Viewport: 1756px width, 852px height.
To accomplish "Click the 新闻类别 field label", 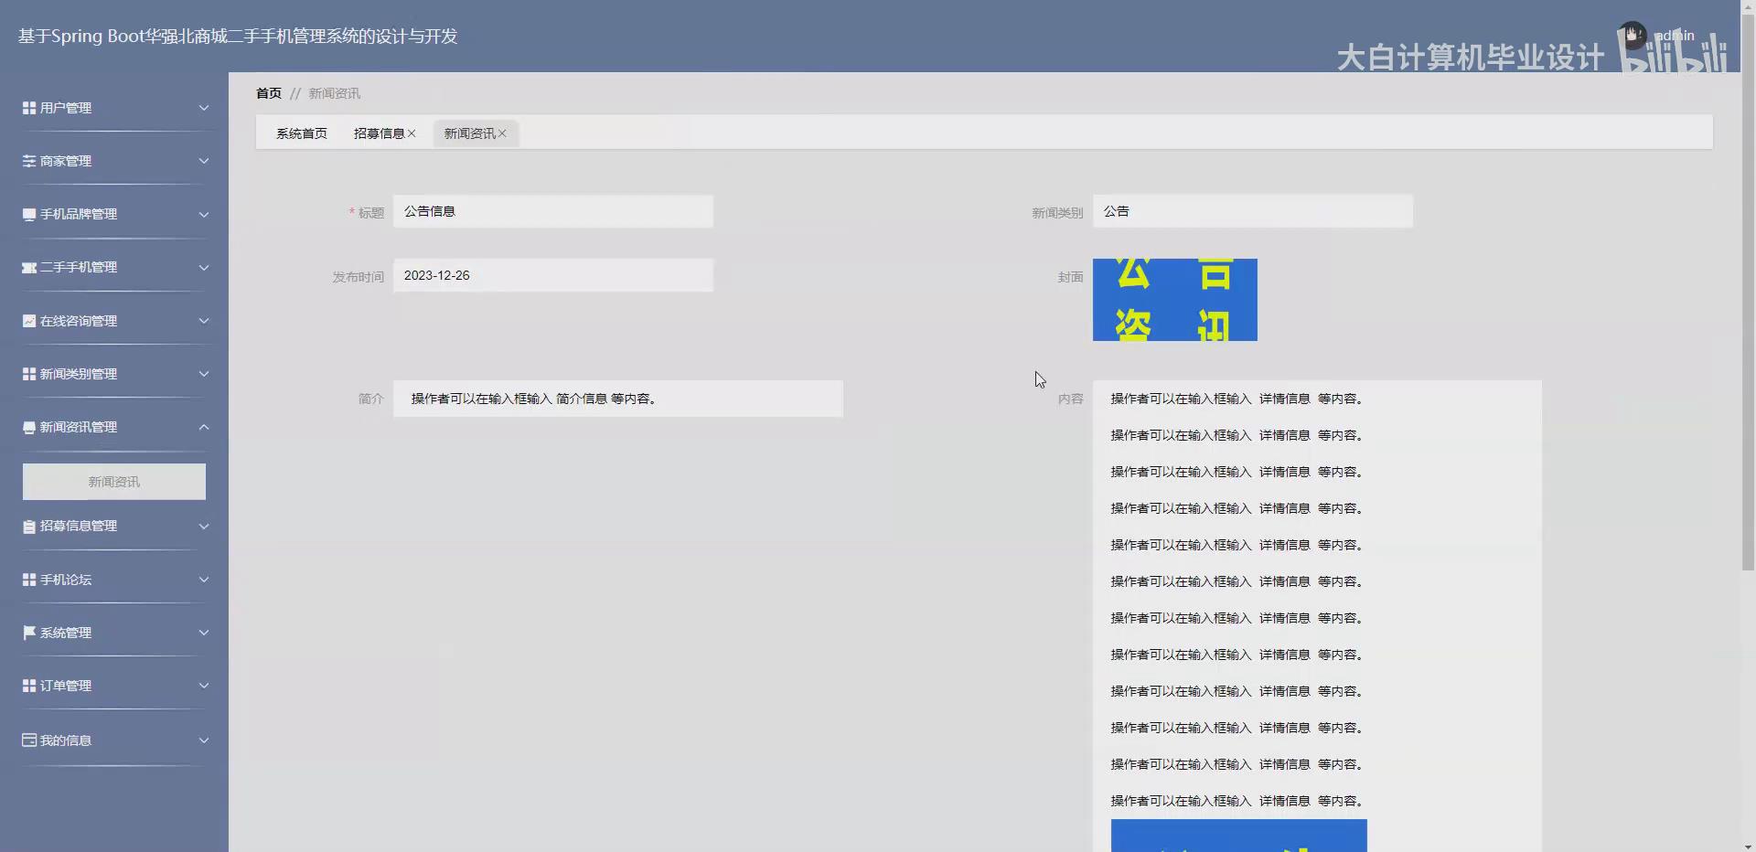I will click(x=1057, y=213).
